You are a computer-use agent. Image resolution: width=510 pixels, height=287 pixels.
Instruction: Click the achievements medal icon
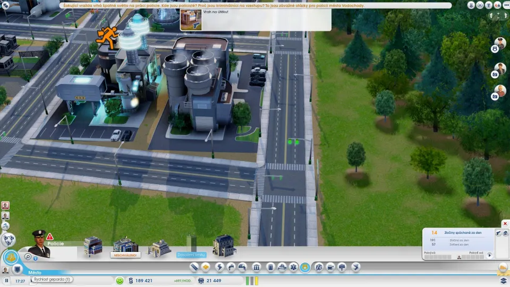point(471,5)
